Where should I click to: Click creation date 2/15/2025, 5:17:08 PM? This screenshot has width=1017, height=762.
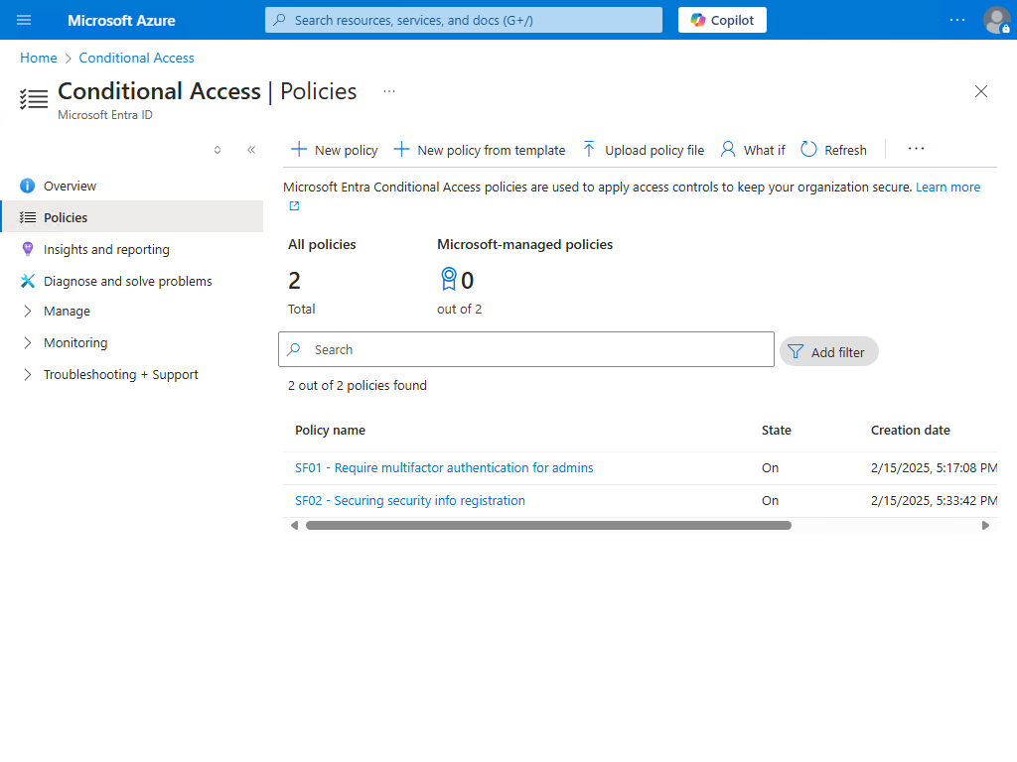click(x=934, y=468)
